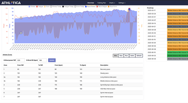This screenshot has width=188, height=103.
Task: Focus the Critical power input field
Action: pyautogui.click(x=20, y=60)
